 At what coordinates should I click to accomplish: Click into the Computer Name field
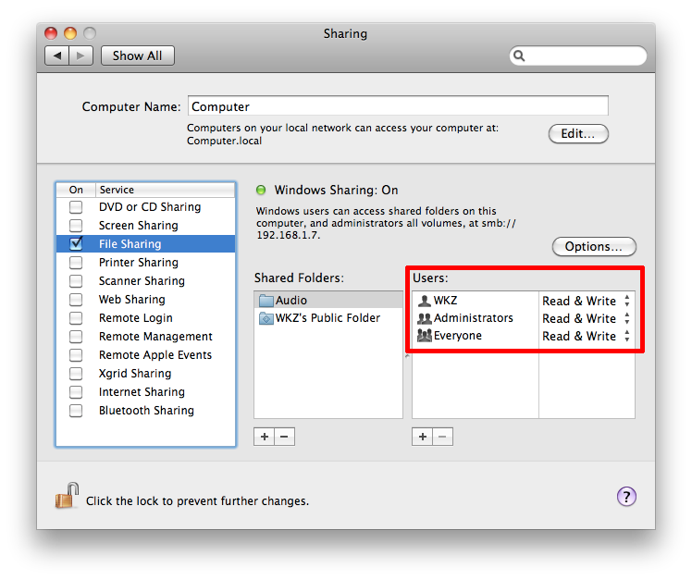click(x=398, y=106)
